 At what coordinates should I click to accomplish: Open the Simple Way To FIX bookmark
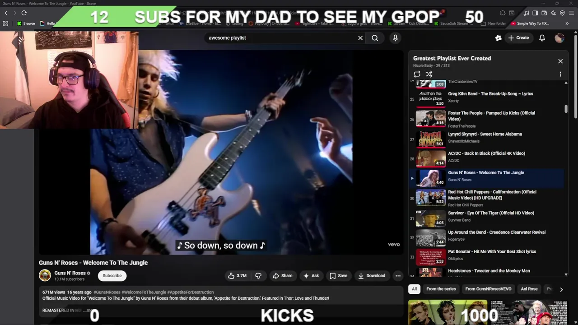coord(530,23)
